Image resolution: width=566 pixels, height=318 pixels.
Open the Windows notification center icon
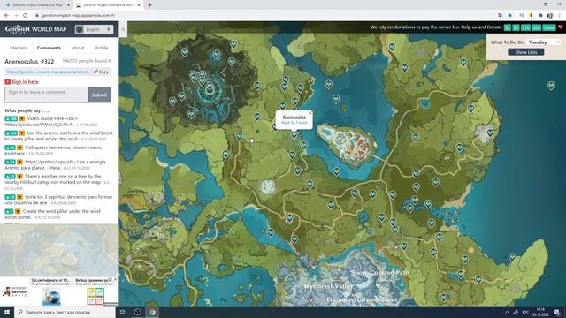pyautogui.click(x=556, y=312)
